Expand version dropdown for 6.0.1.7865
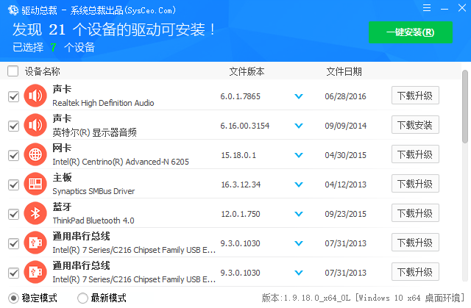This screenshot has width=471, height=308. pos(299,96)
